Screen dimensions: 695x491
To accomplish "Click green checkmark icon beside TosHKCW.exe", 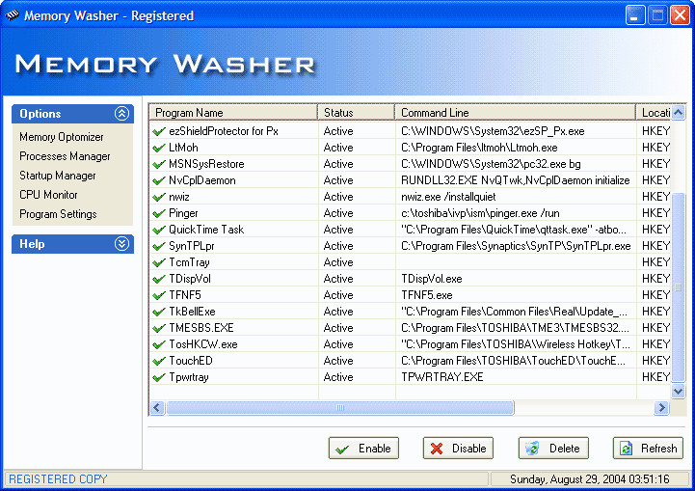I will [159, 345].
